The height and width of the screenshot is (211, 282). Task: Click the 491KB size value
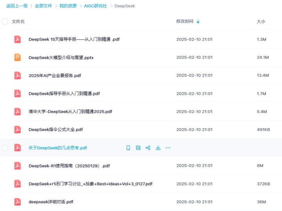pyautogui.click(x=263, y=130)
